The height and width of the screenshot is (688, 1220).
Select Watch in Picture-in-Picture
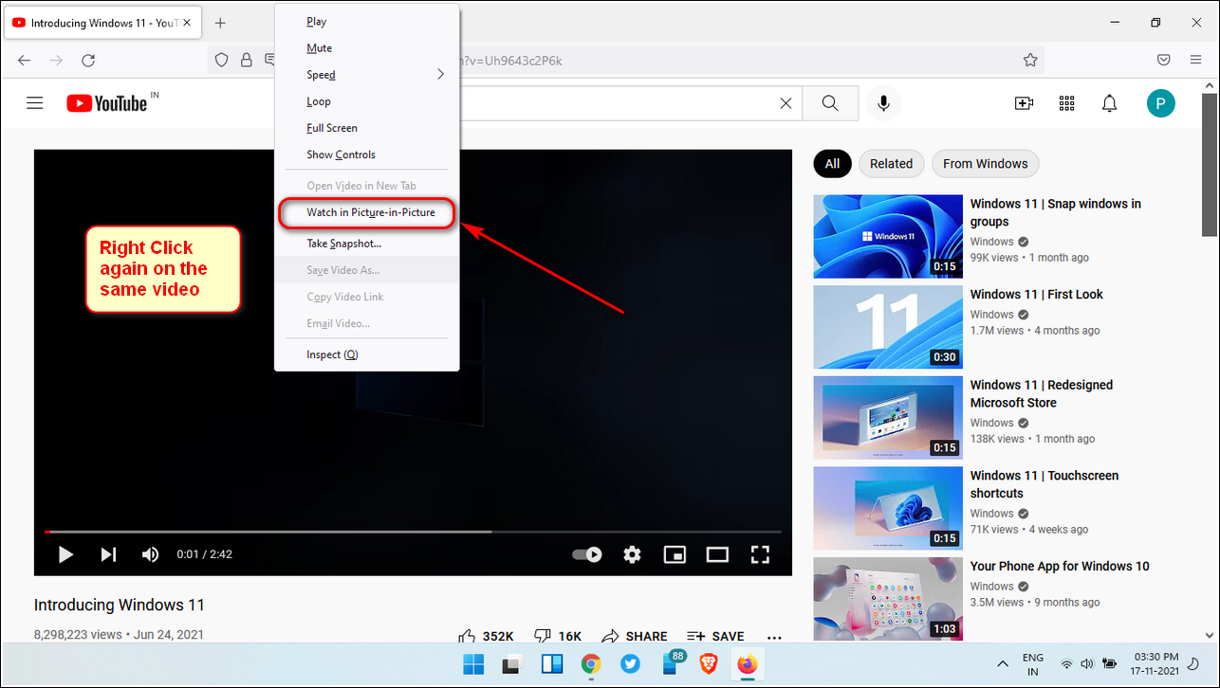tap(367, 212)
